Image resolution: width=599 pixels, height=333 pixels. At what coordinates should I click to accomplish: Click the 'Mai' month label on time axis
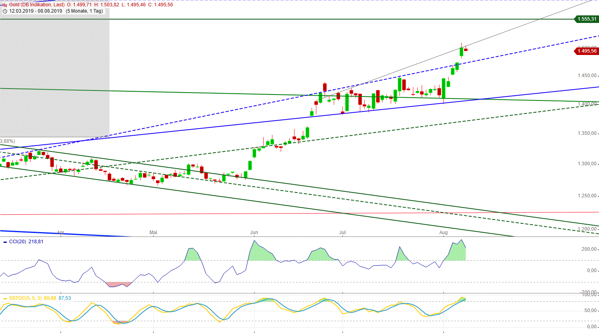(x=153, y=233)
